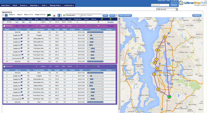Screen dimensions: 207x113
Task: Click location hours bar of stop 1 in purple panel
Action: coord(95,32)
